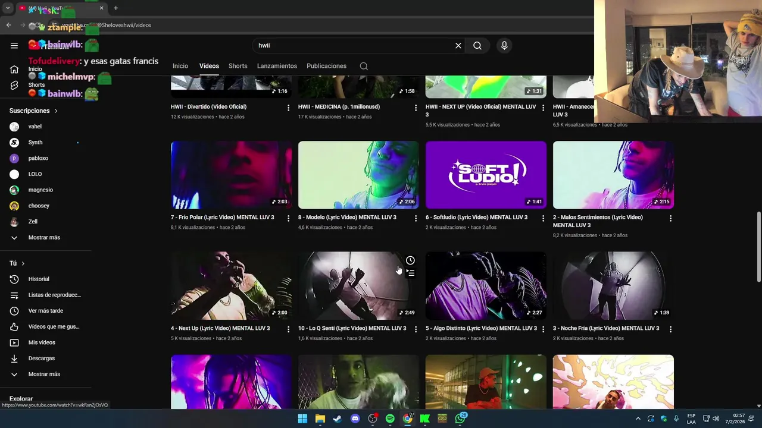Open Steam from the taskbar
Image resolution: width=762 pixels, height=428 pixels.
coord(338,418)
